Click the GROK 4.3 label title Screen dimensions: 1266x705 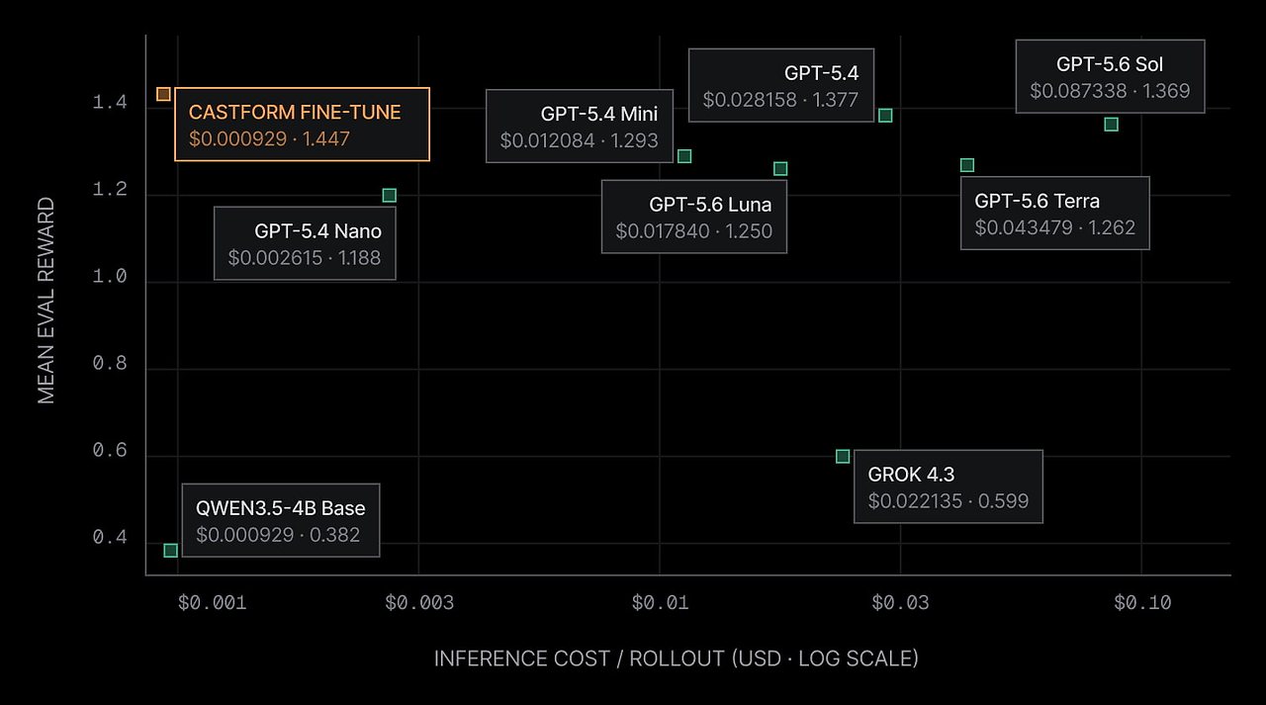click(911, 475)
